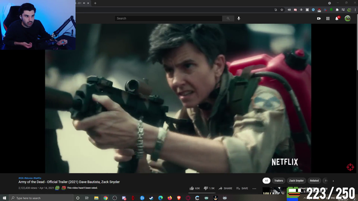Show more filter chips with right arrow

coord(333,181)
